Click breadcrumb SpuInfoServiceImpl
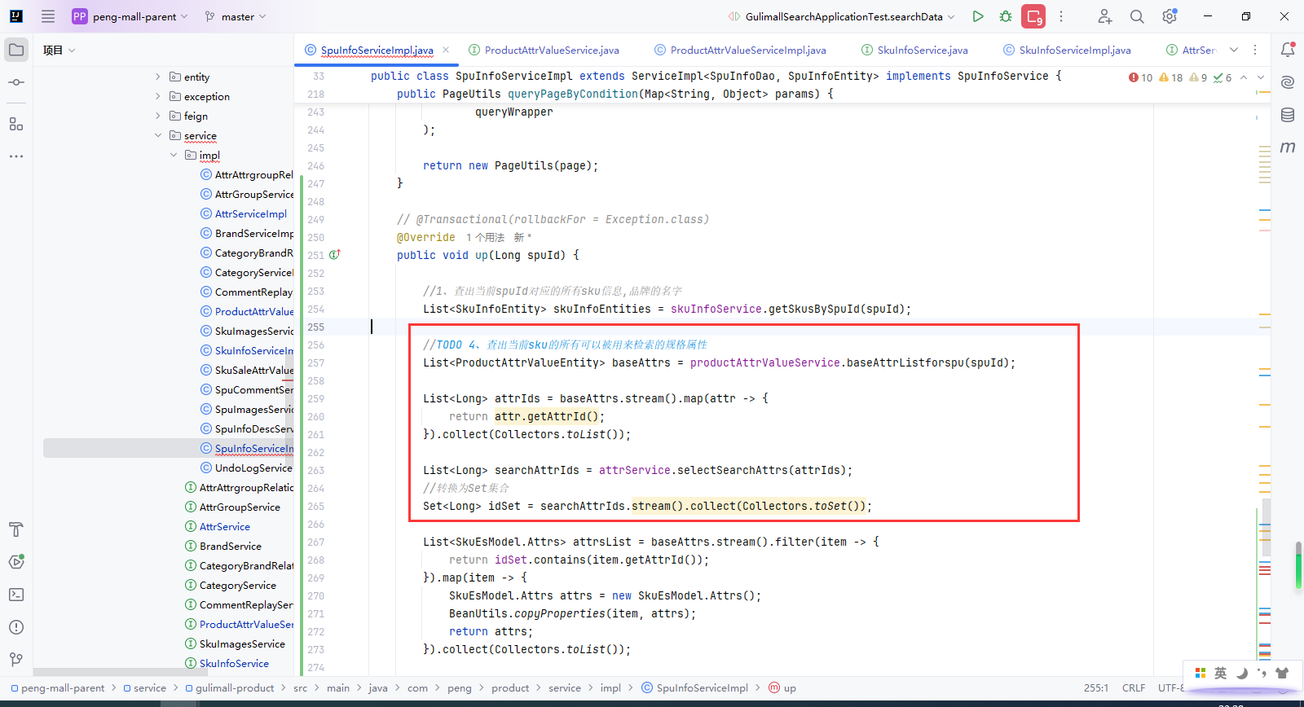 click(x=694, y=688)
